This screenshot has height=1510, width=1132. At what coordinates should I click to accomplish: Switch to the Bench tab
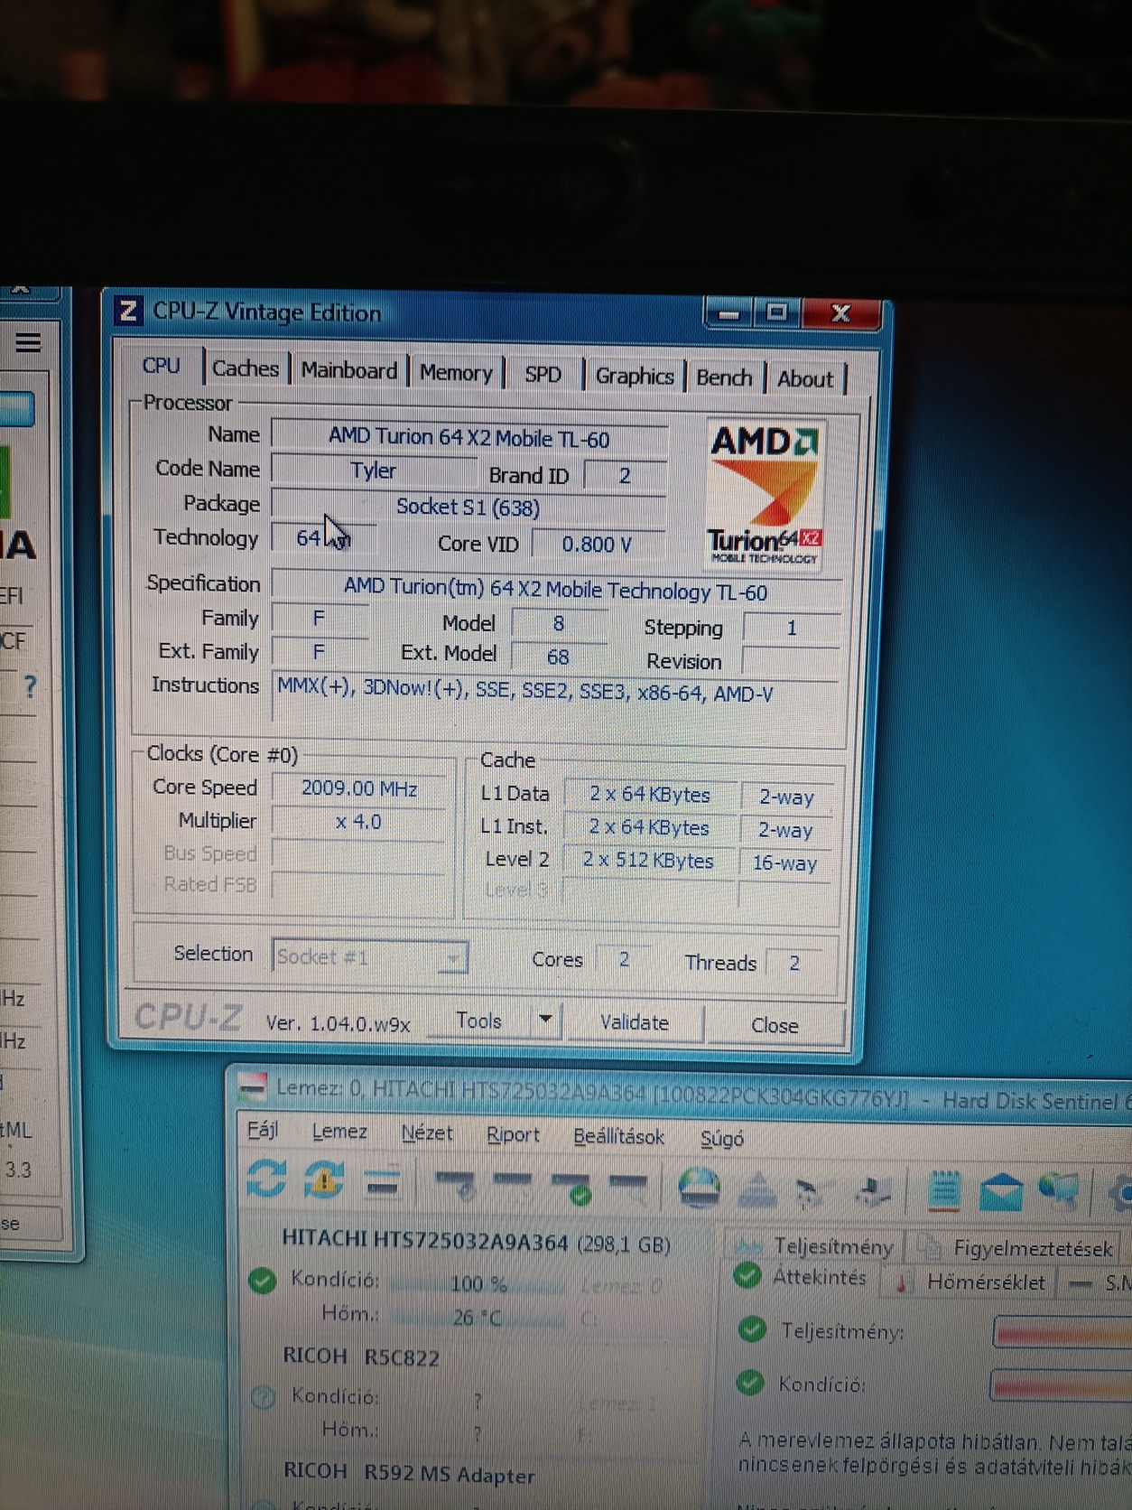pyautogui.click(x=724, y=378)
